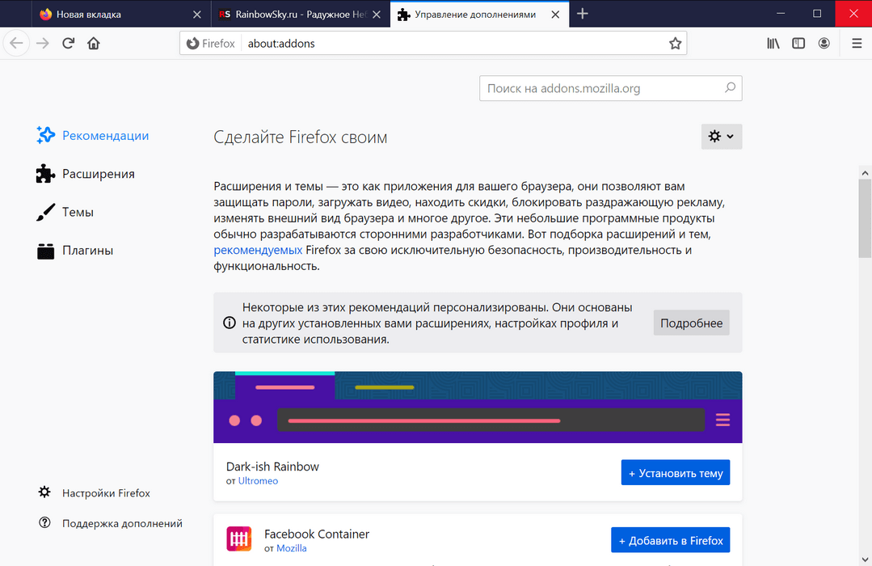This screenshot has width=872, height=566.
Task: Click the Сделайте Firefox своим heading
Action: pos(301,137)
